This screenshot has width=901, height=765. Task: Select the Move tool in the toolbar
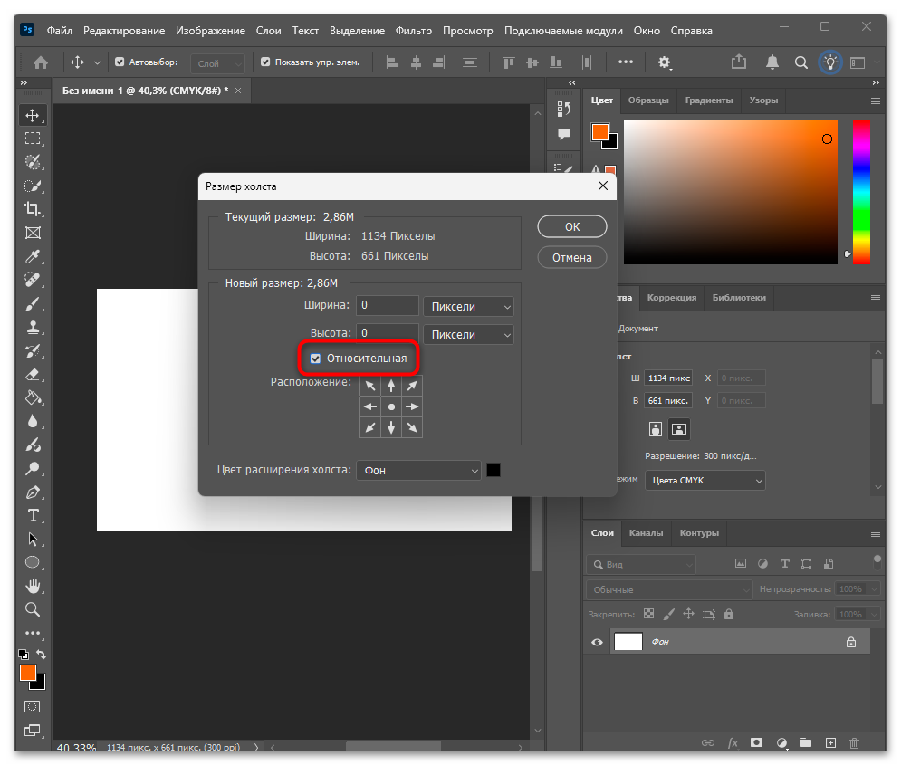(x=33, y=116)
